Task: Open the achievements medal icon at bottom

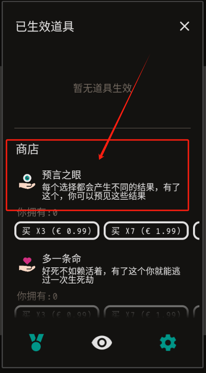Action: pyautogui.click(x=37, y=342)
